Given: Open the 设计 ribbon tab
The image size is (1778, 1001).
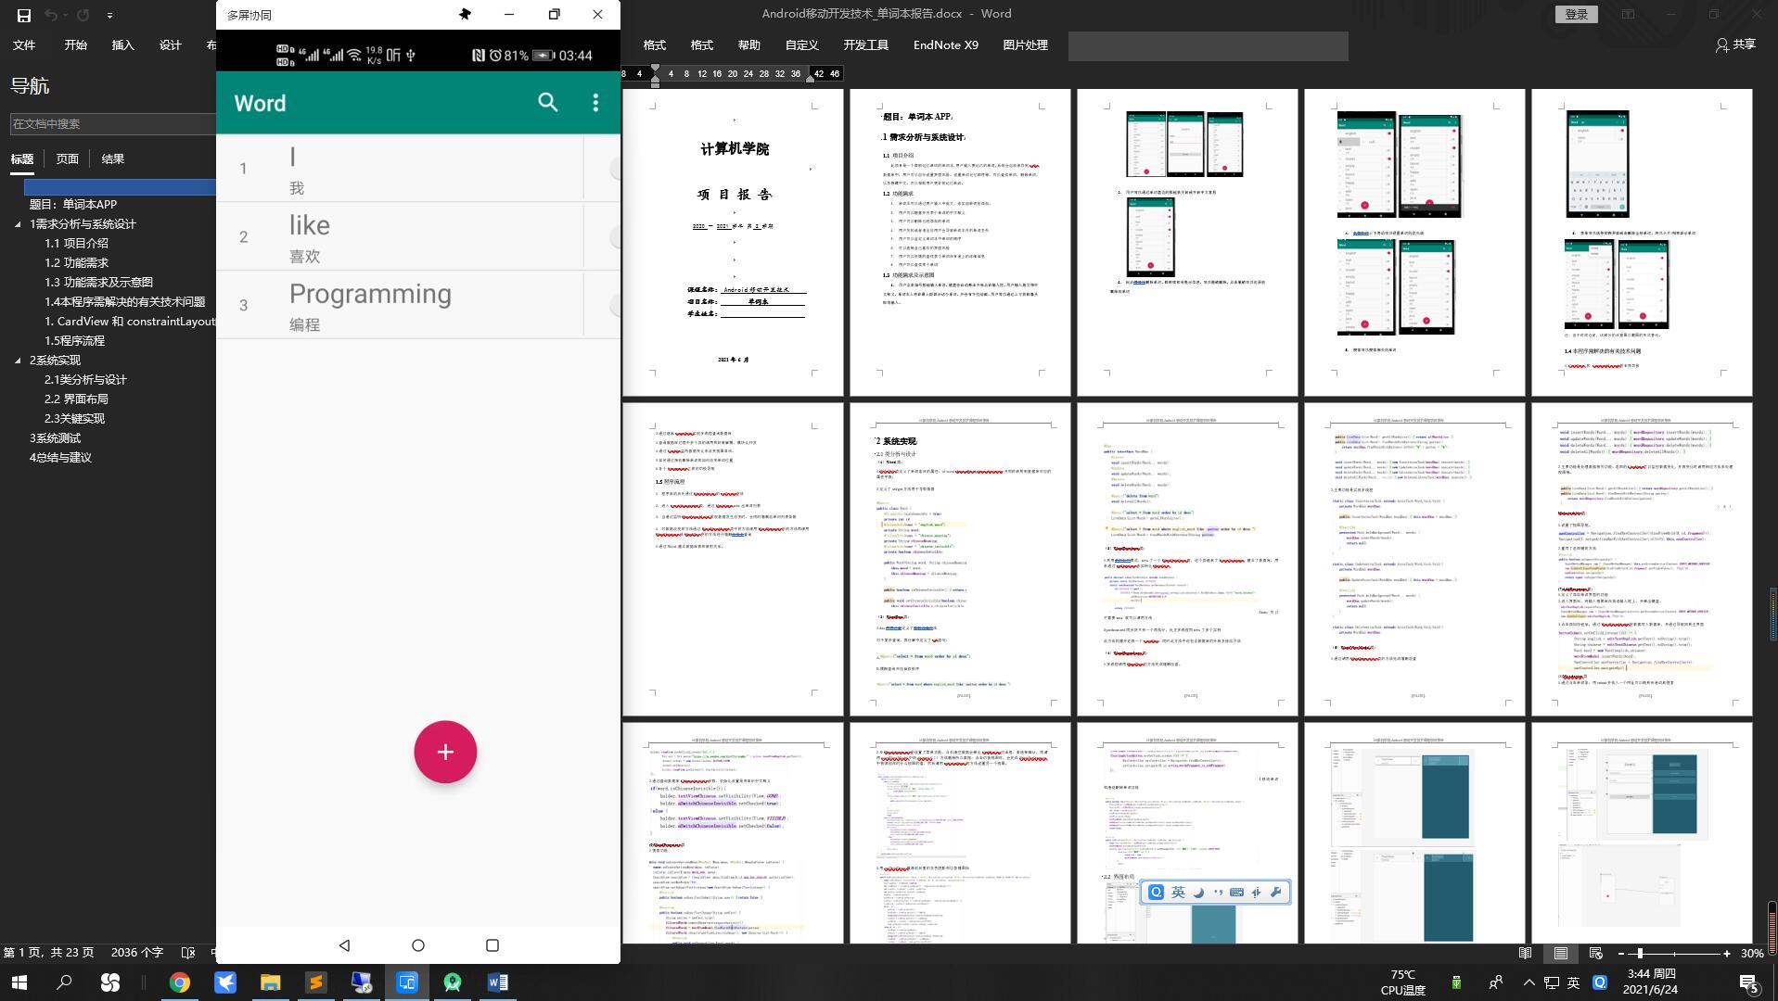Looking at the screenshot, I should pyautogui.click(x=171, y=44).
